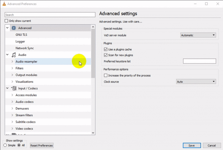Enable Increase the priority of the process
The width and height of the screenshot is (223, 150).
(105, 75)
